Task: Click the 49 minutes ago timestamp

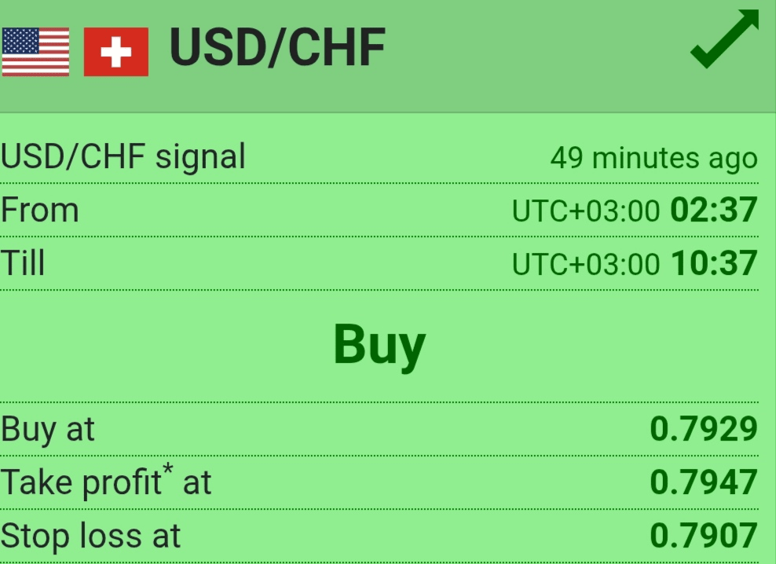Action: coord(653,158)
